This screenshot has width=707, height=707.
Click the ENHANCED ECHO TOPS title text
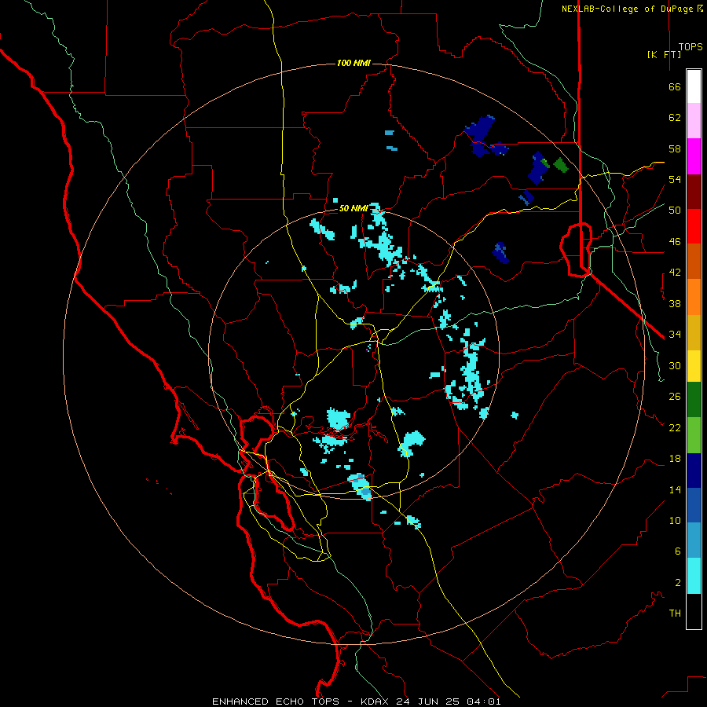coord(276,702)
